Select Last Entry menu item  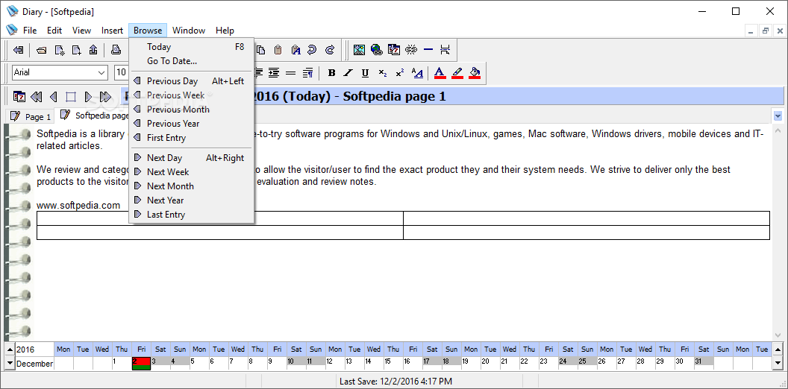point(191,215)
